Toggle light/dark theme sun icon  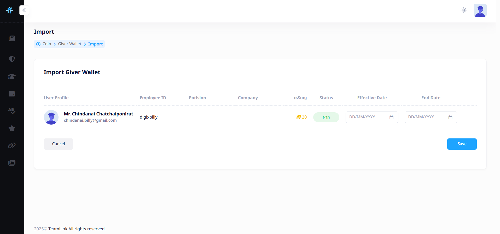click(x=464, y=10)
